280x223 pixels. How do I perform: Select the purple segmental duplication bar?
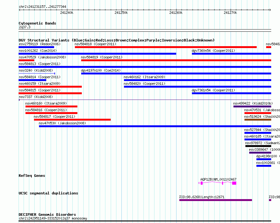pyautogui.click(x=216, y=200)
